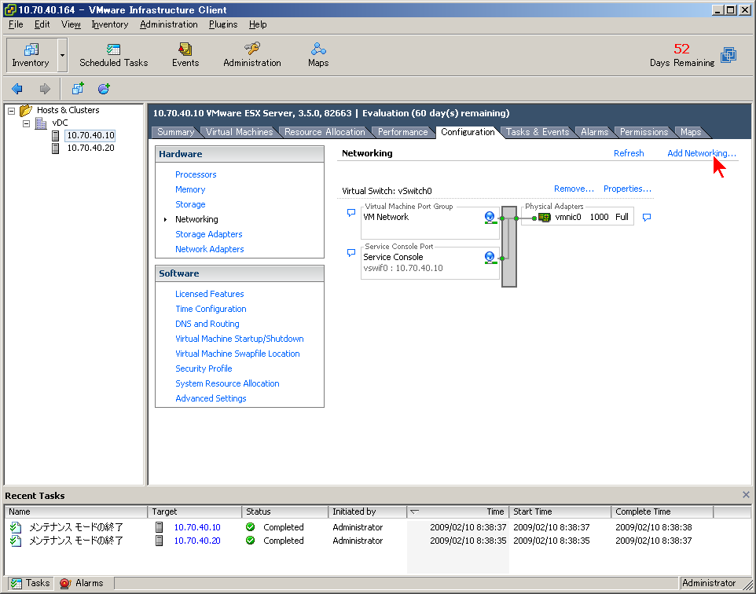The width and height of the screenshot is (756, 594).
Task: Click the vmnic0 network adapter card icon
Action: click(545, 218)
